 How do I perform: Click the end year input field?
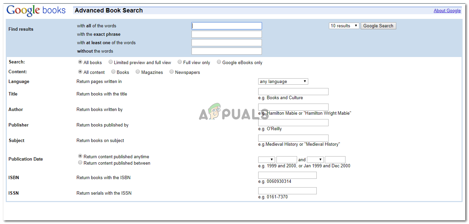tap(335, 160)
